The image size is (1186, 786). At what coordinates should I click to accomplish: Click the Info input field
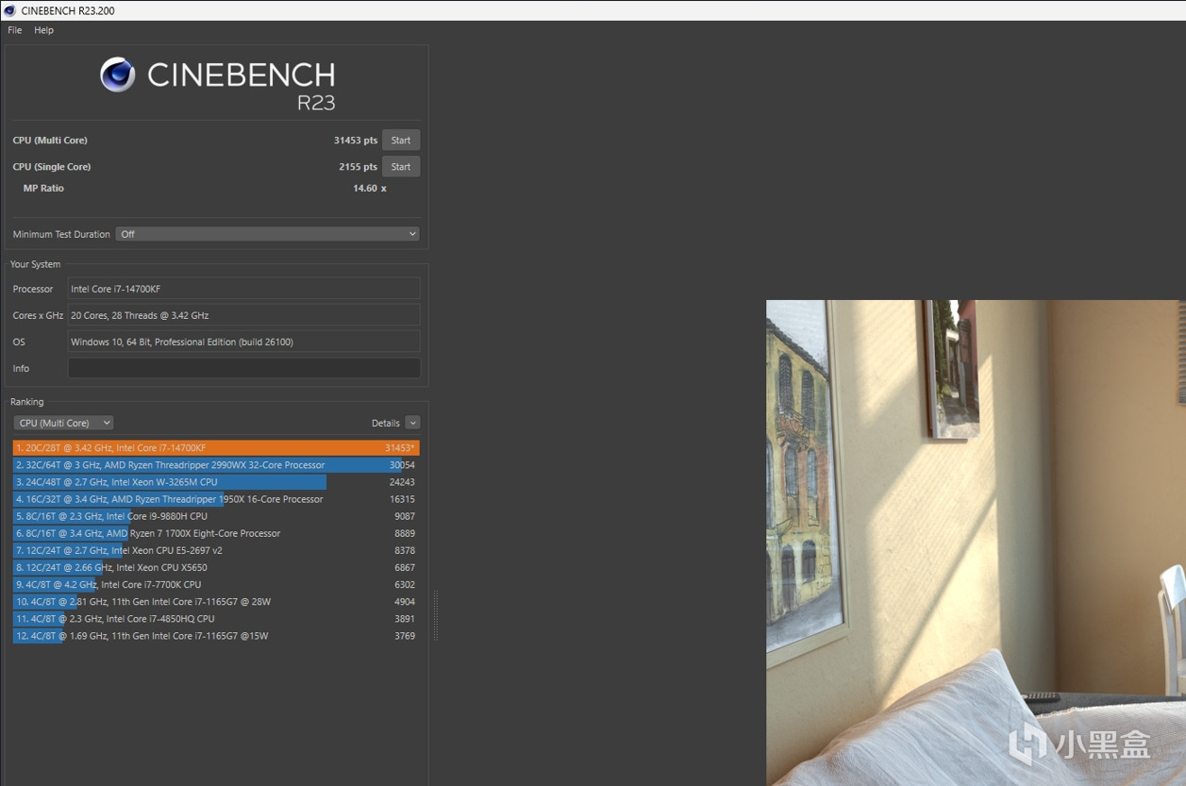[x=244, y=368]
